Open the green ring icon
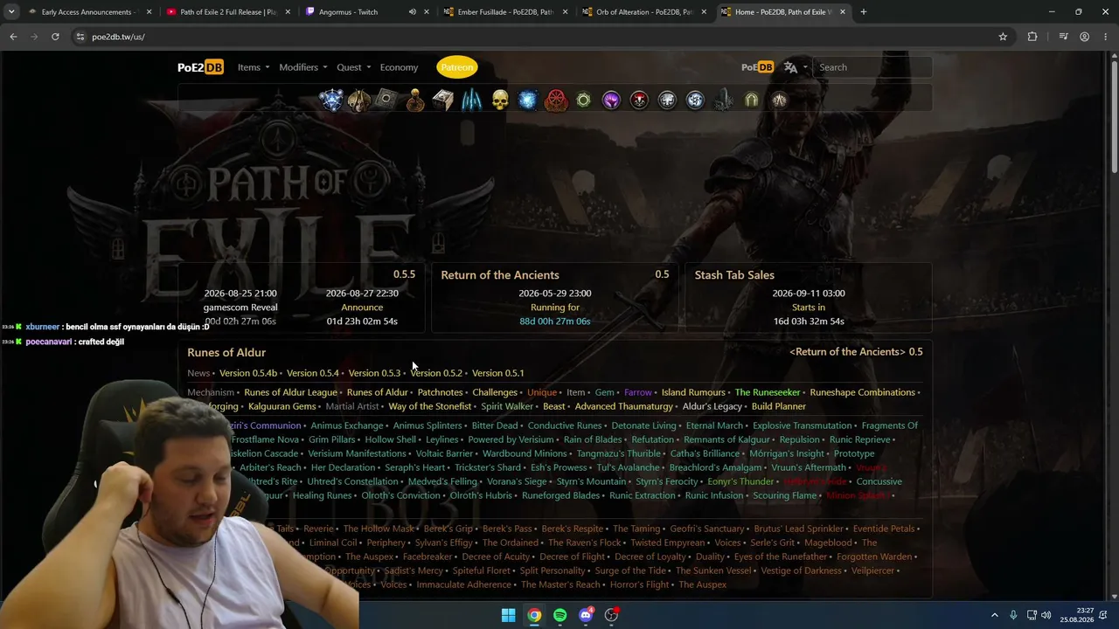The image size is (1119, 629). click(583, 100)
